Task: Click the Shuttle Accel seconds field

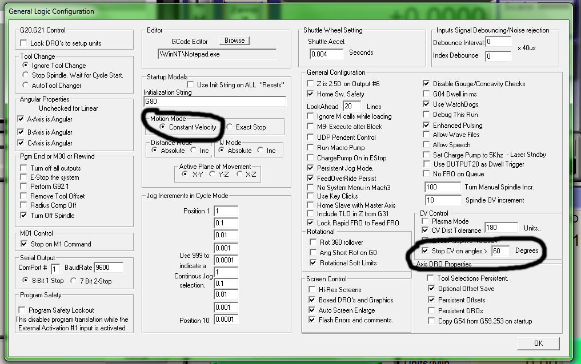Action: click(x=326, y=54)
